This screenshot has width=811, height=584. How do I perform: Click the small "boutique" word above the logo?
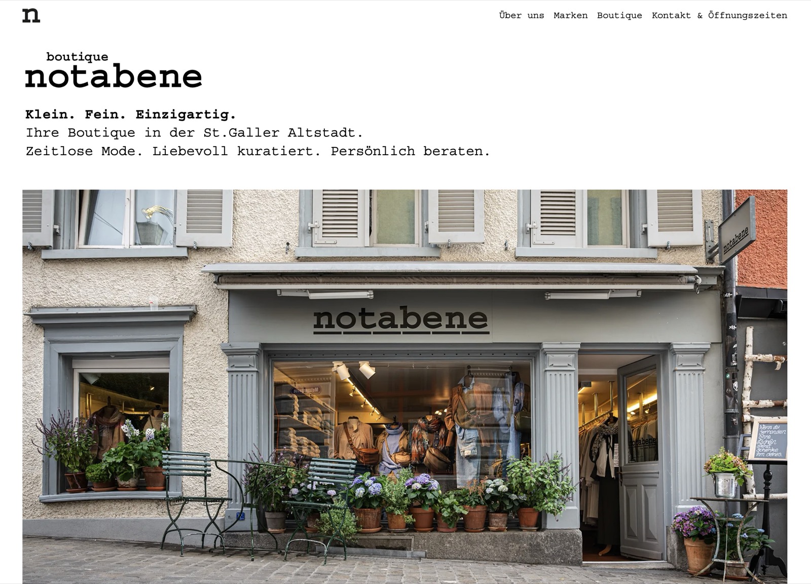click(x=77, y=57)
